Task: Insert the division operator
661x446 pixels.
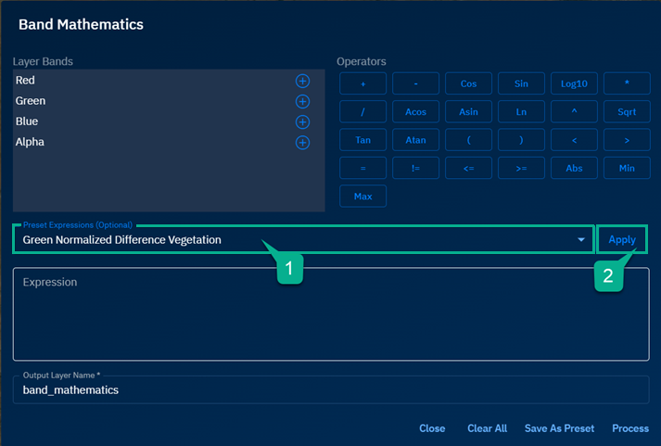Action: [362, 112]
